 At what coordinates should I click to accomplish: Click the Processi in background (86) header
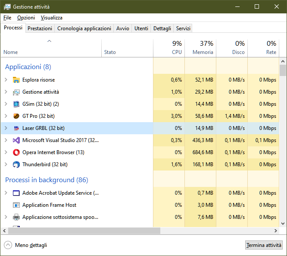click(47, 180)
